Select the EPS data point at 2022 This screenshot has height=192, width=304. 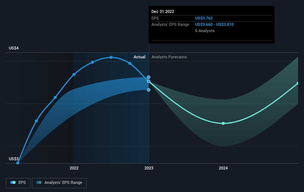click(74, 75)
